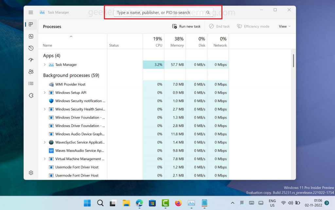Open the Startup apps sidebar icon

click(31, 60)
